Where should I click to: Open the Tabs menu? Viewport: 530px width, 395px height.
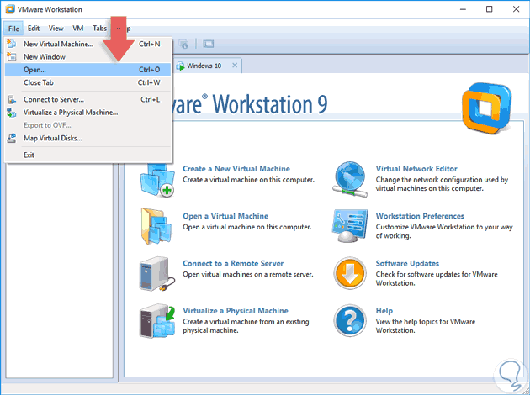(99, 29)
